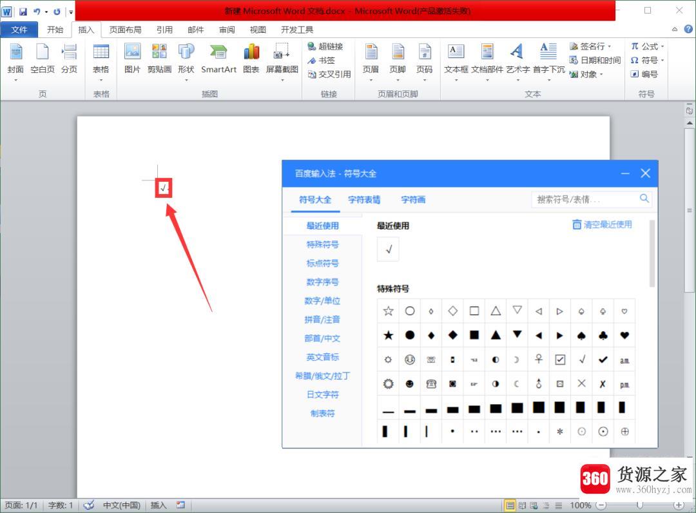Select the 字符画 tab in symbol panel

pyautogui.click(x=413, y=200)
